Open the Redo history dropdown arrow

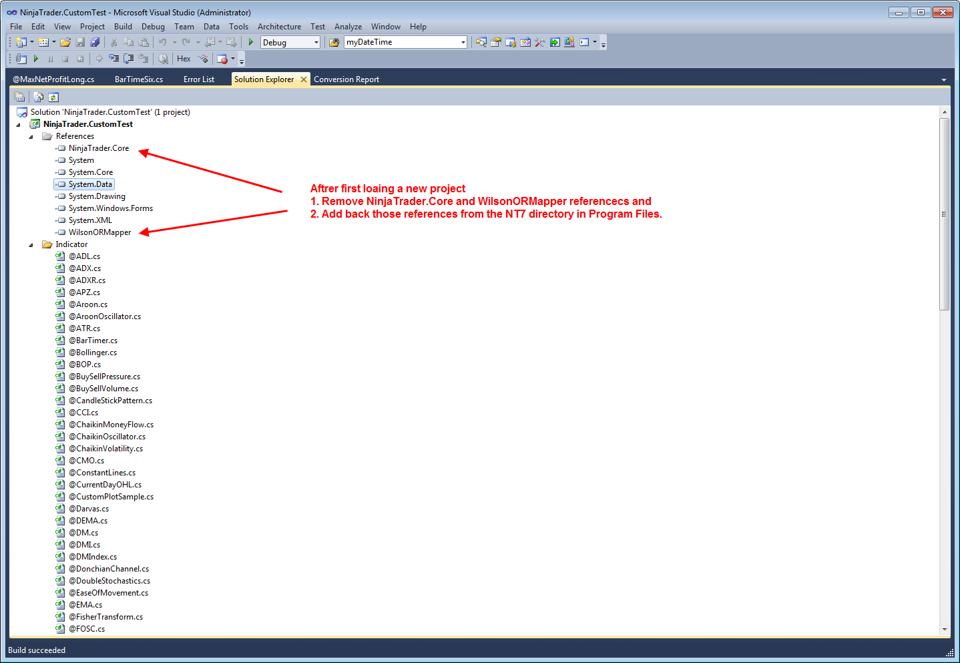click(x=198, y=42)
